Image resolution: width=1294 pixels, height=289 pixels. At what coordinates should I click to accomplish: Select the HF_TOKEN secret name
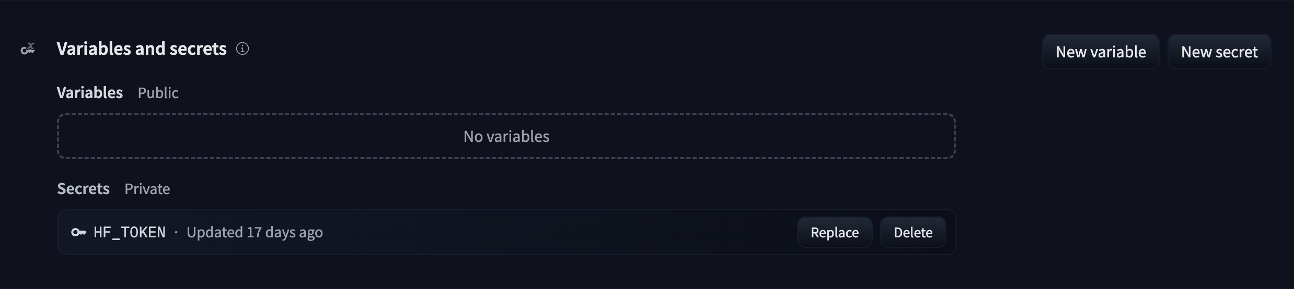click(129, 233)
